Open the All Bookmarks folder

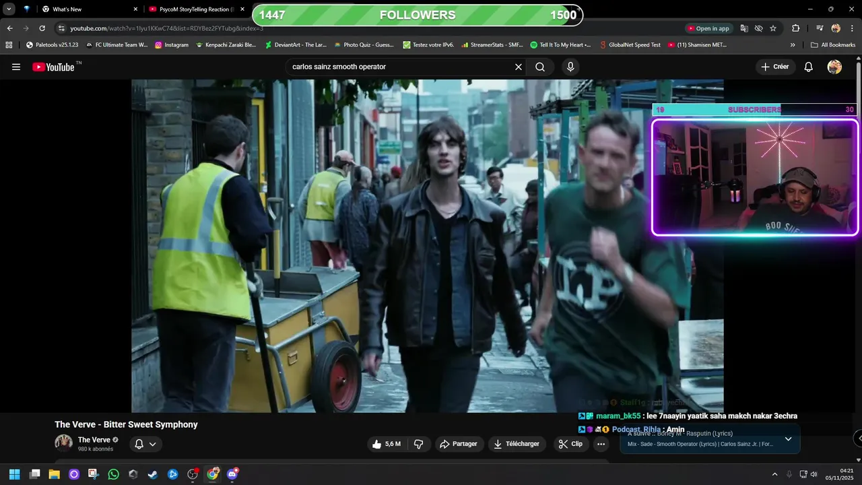pyautogui.click(x=833, y=44)
